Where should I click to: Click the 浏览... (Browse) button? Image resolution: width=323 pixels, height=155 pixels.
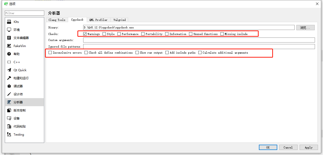click(x=305, y=27)
